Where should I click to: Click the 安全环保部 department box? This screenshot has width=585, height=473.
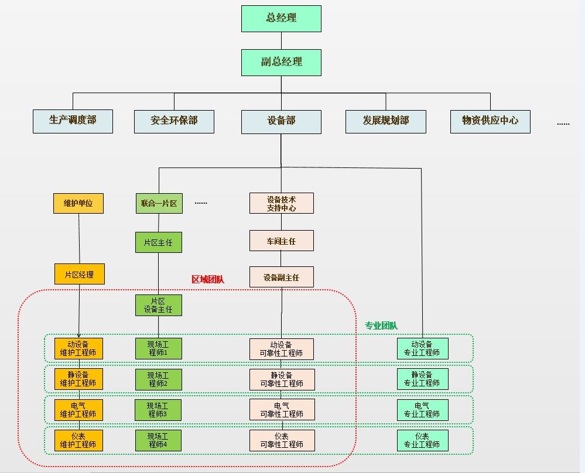click(x=175, y=122)
